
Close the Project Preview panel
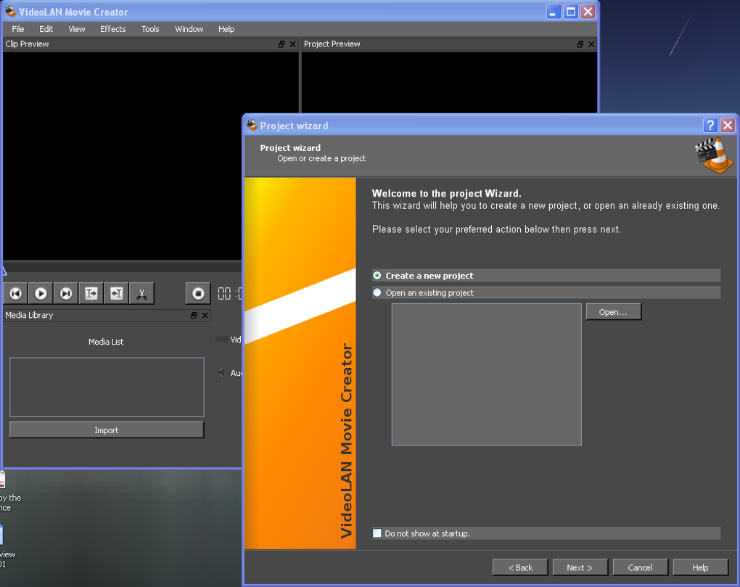(591, 44)
